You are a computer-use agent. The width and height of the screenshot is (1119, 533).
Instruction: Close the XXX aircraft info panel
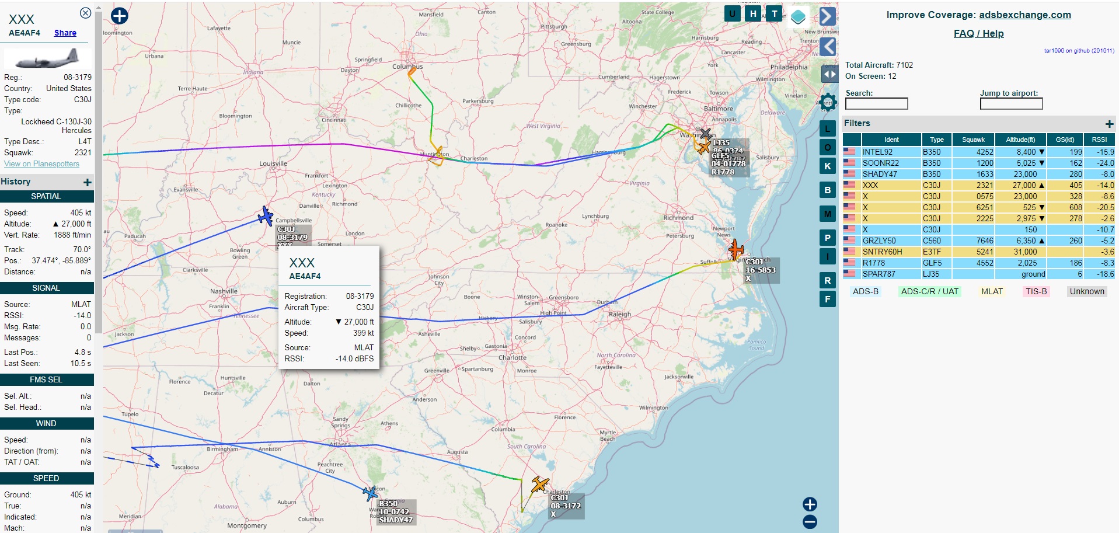(x=85, y=13)
